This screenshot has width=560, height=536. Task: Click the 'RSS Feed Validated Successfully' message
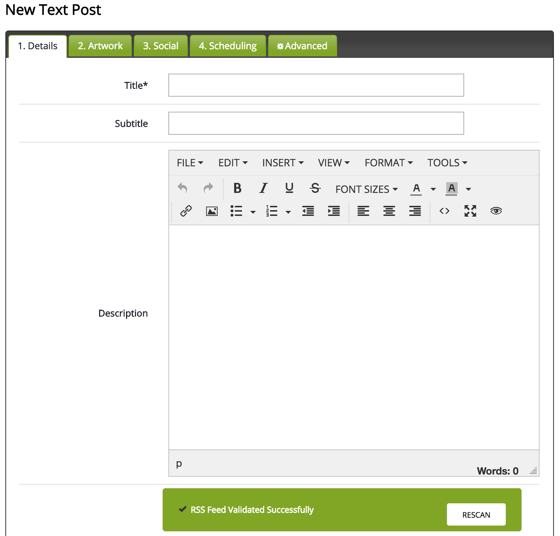point(252,509)
